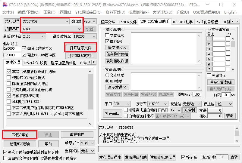Screen dimensions: 242x163
Task: Click the 周期(ms) input field
Action: 197,94
